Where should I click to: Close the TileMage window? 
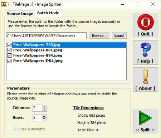point(153,4)
